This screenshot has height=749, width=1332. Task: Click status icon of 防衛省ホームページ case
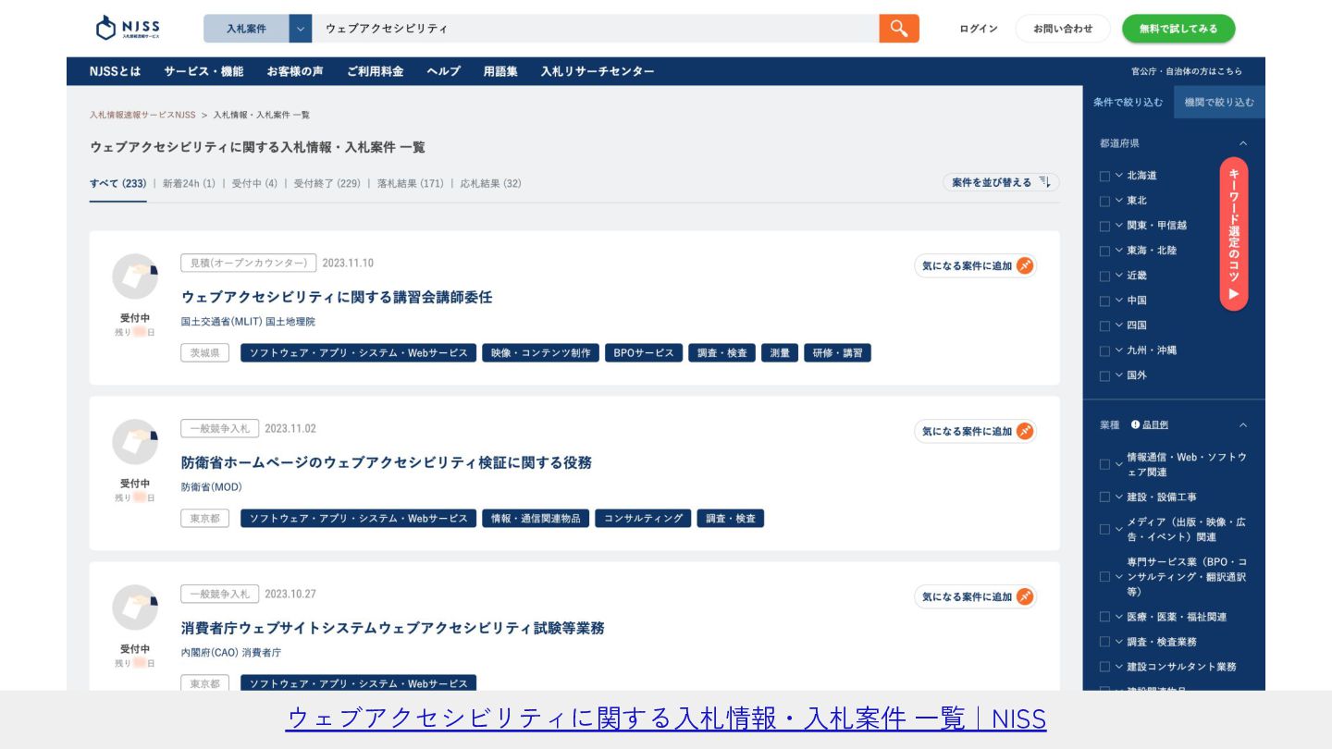(x=135, y=442)
